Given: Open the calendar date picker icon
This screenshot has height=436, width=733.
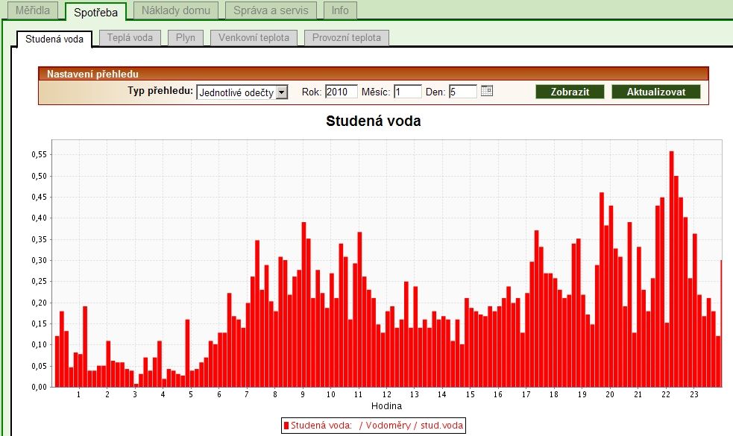Looking at the screenshot, I should pyautogui.click(x=487, y=91).
